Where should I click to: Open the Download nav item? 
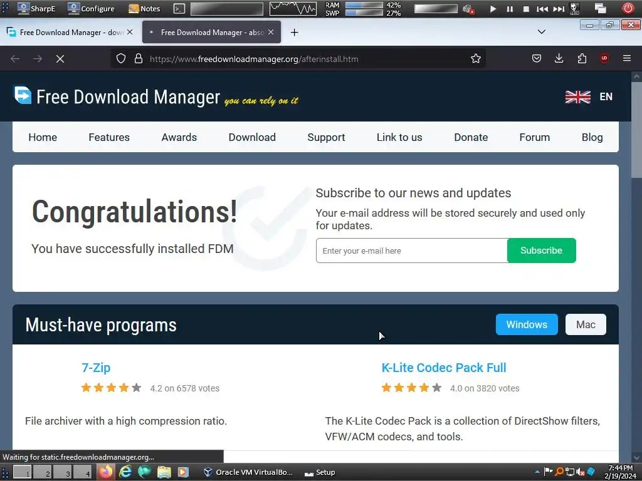pos(252,137)
